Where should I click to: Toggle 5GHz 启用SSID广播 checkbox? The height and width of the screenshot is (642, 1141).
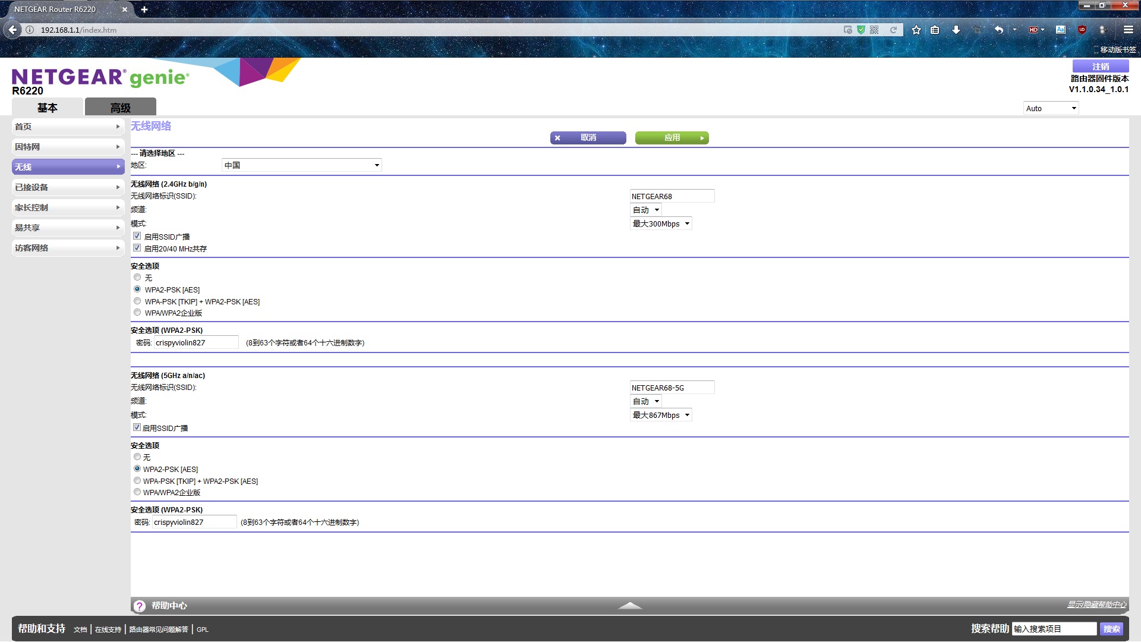coord(137,427)
